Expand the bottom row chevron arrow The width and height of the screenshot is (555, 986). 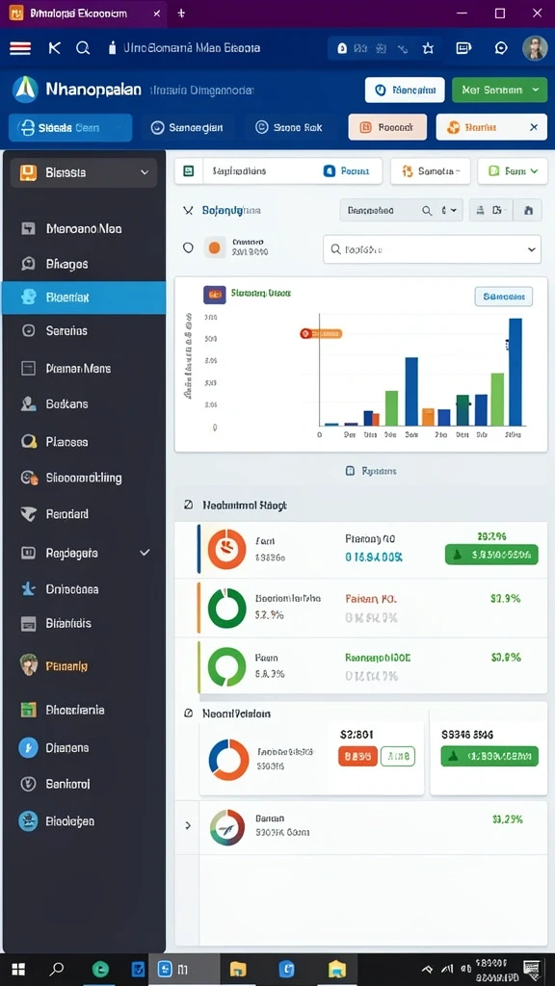click(188, 825)
